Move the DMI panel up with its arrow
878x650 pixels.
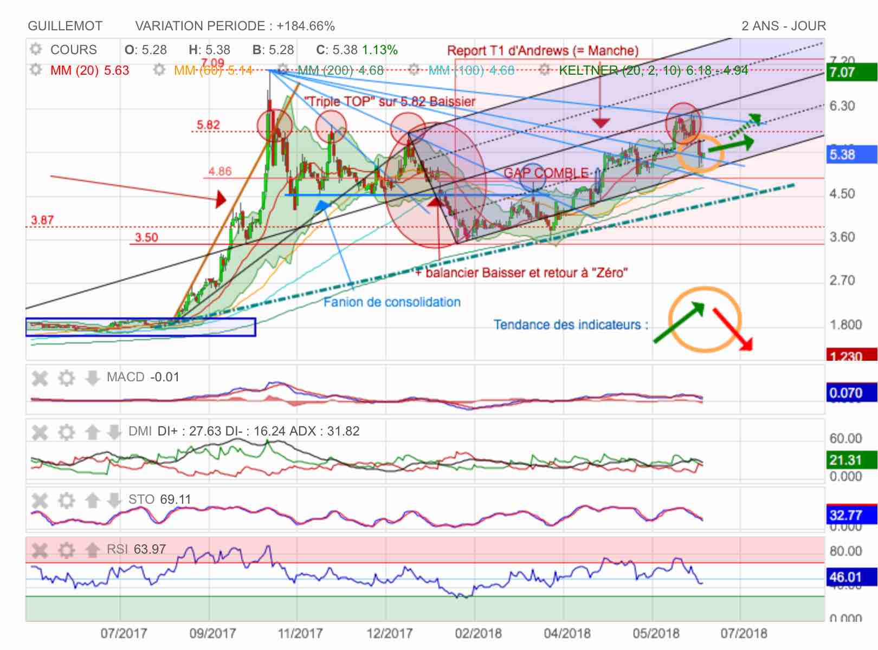click(92, 432)
